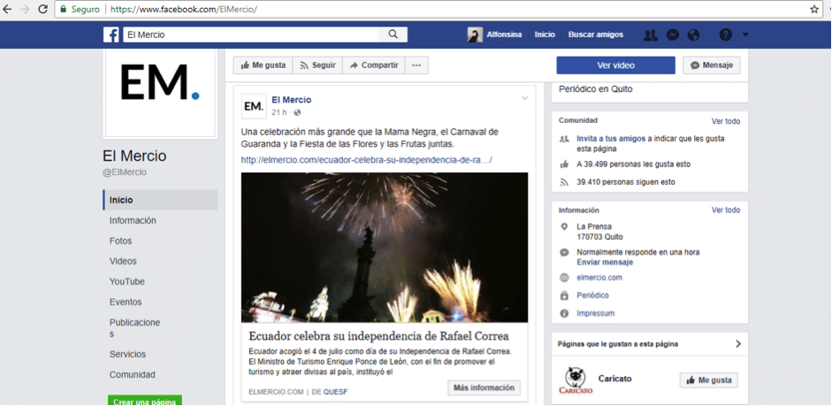
Task: Open Messenger icon in top bar
Action: pyautogui.click(x=673, y=34)
